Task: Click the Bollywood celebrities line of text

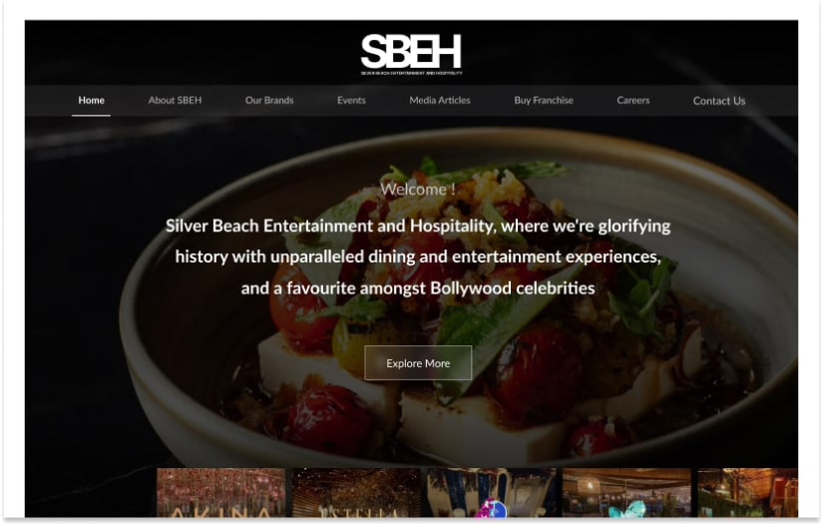Action: [x=418, y=287]
